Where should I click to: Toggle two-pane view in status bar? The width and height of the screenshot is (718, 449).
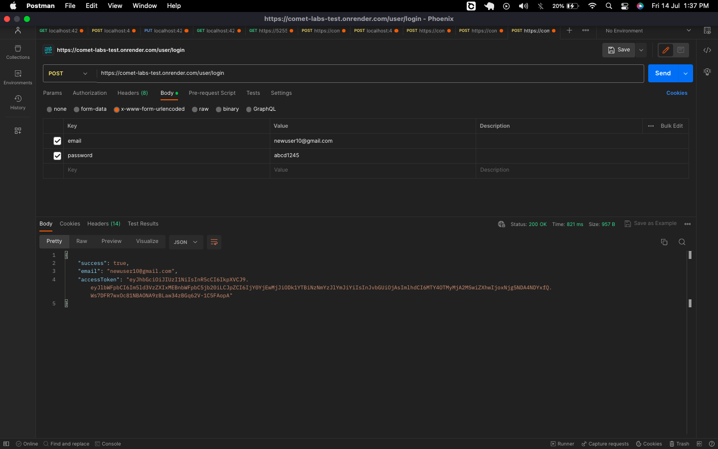(699, 444)
